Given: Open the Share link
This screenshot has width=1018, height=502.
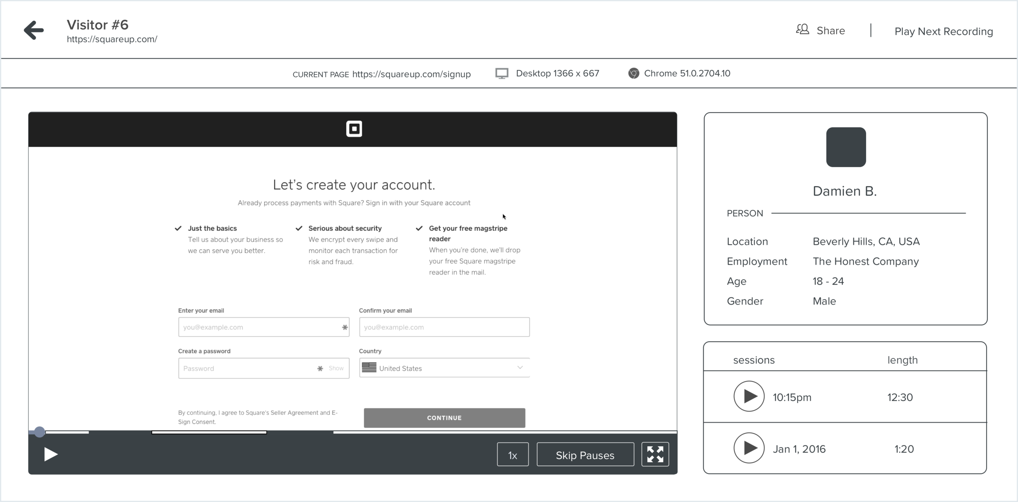Looking at the screenshot, I should (831, 31).
